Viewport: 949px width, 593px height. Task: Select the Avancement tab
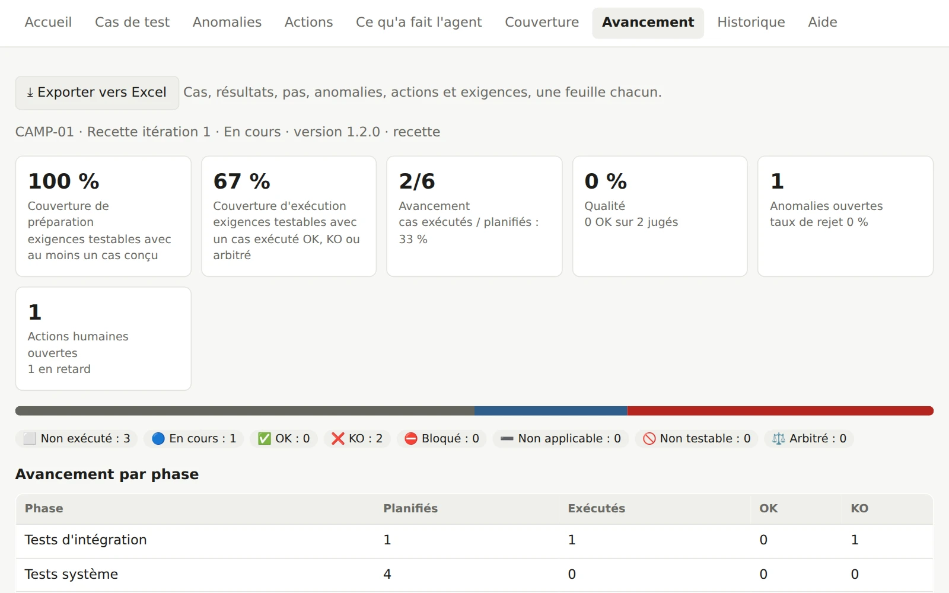click(648, 23)
